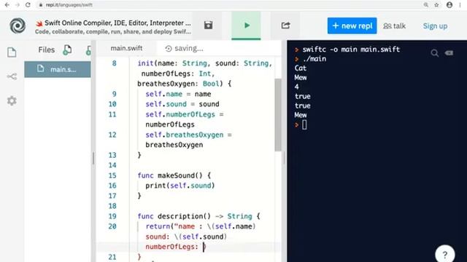The height and width of the screenshot is (262, 467).
Task: Bookmark the page with the star icon
Action: [x=436, y=5]
